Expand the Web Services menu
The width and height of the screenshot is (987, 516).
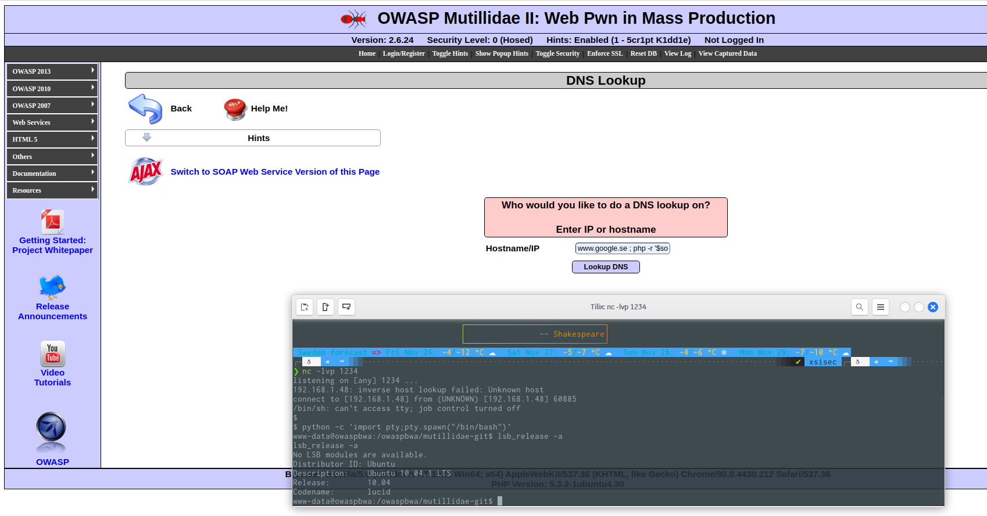tap(52, 122)
